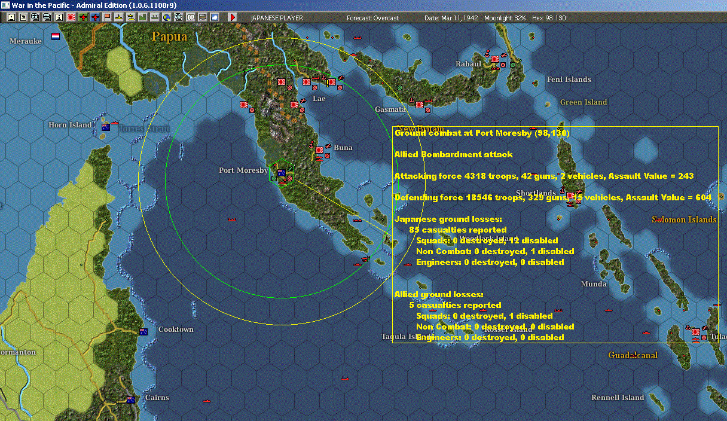This screenshot has height=421, width=727.
Task: Click '5 casualties reported' line
Action: [455, 305]
